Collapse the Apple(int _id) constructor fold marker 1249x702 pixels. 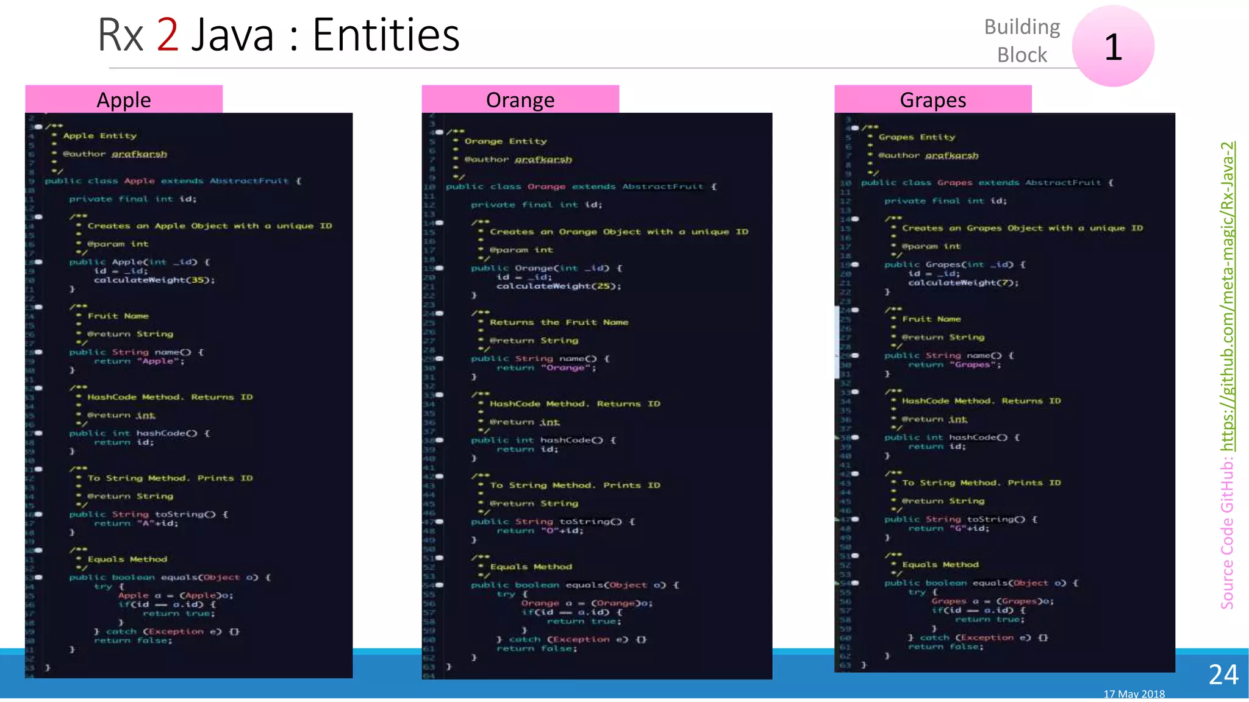click(x=39, y=262)
